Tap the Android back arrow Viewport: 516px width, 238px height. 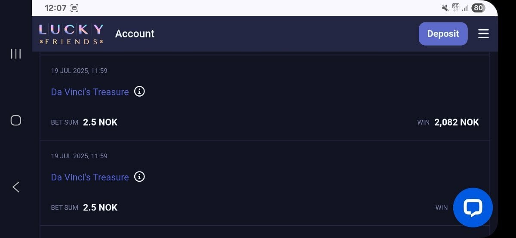click(16, 187)
